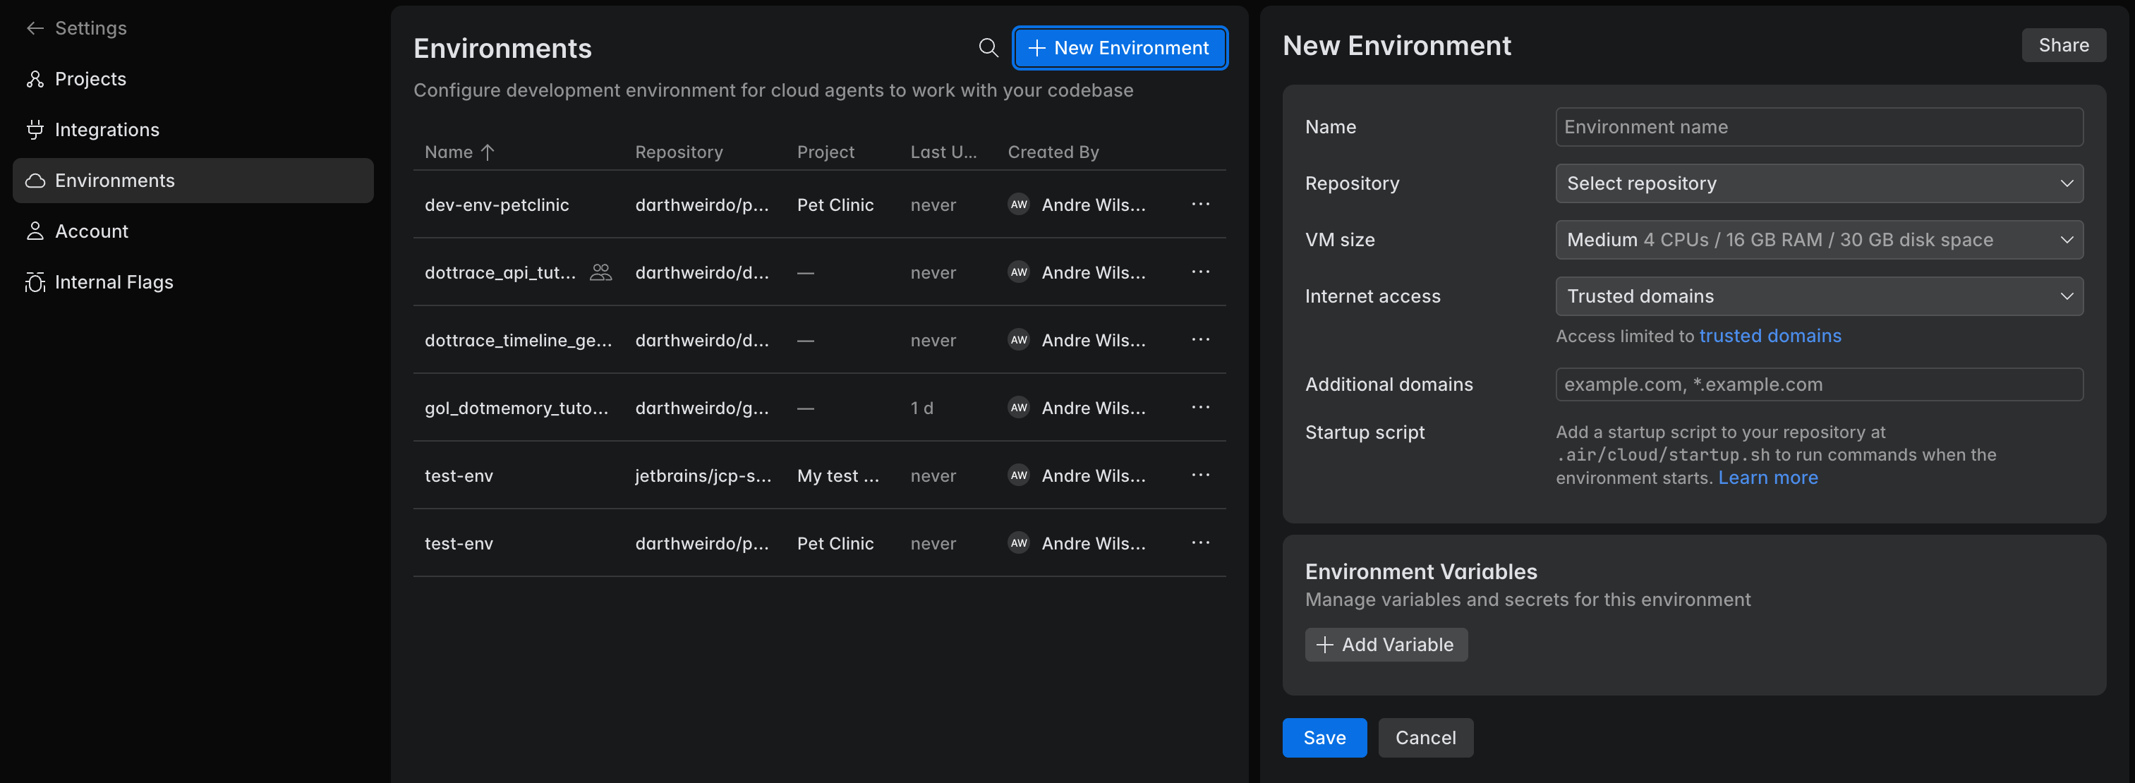Open more options for dottrace_api_tut... row

tap(1200, 272)
